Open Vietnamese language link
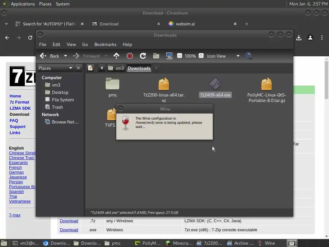Image resolution: width=329 pixels, height=247 pixels. (20, 201)
